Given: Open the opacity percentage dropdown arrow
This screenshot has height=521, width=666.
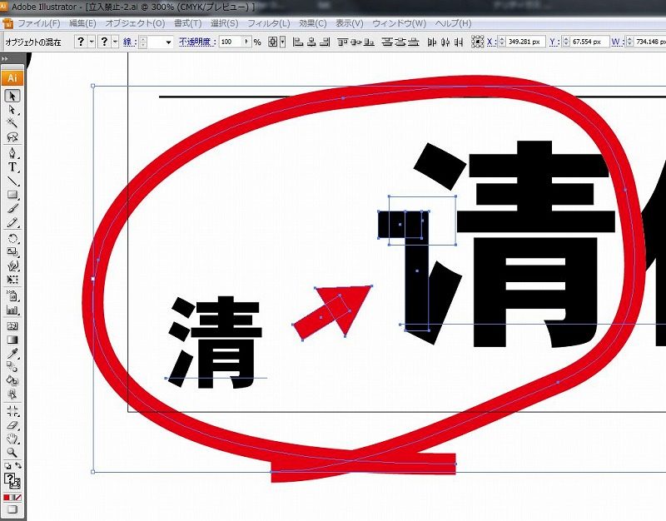Looking at the screenshot, I should coord(247,41).
